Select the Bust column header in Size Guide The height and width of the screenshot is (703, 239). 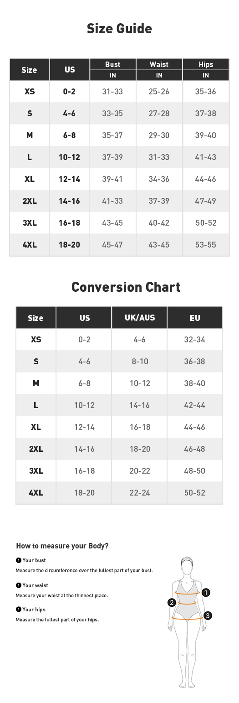coord(113,64)
